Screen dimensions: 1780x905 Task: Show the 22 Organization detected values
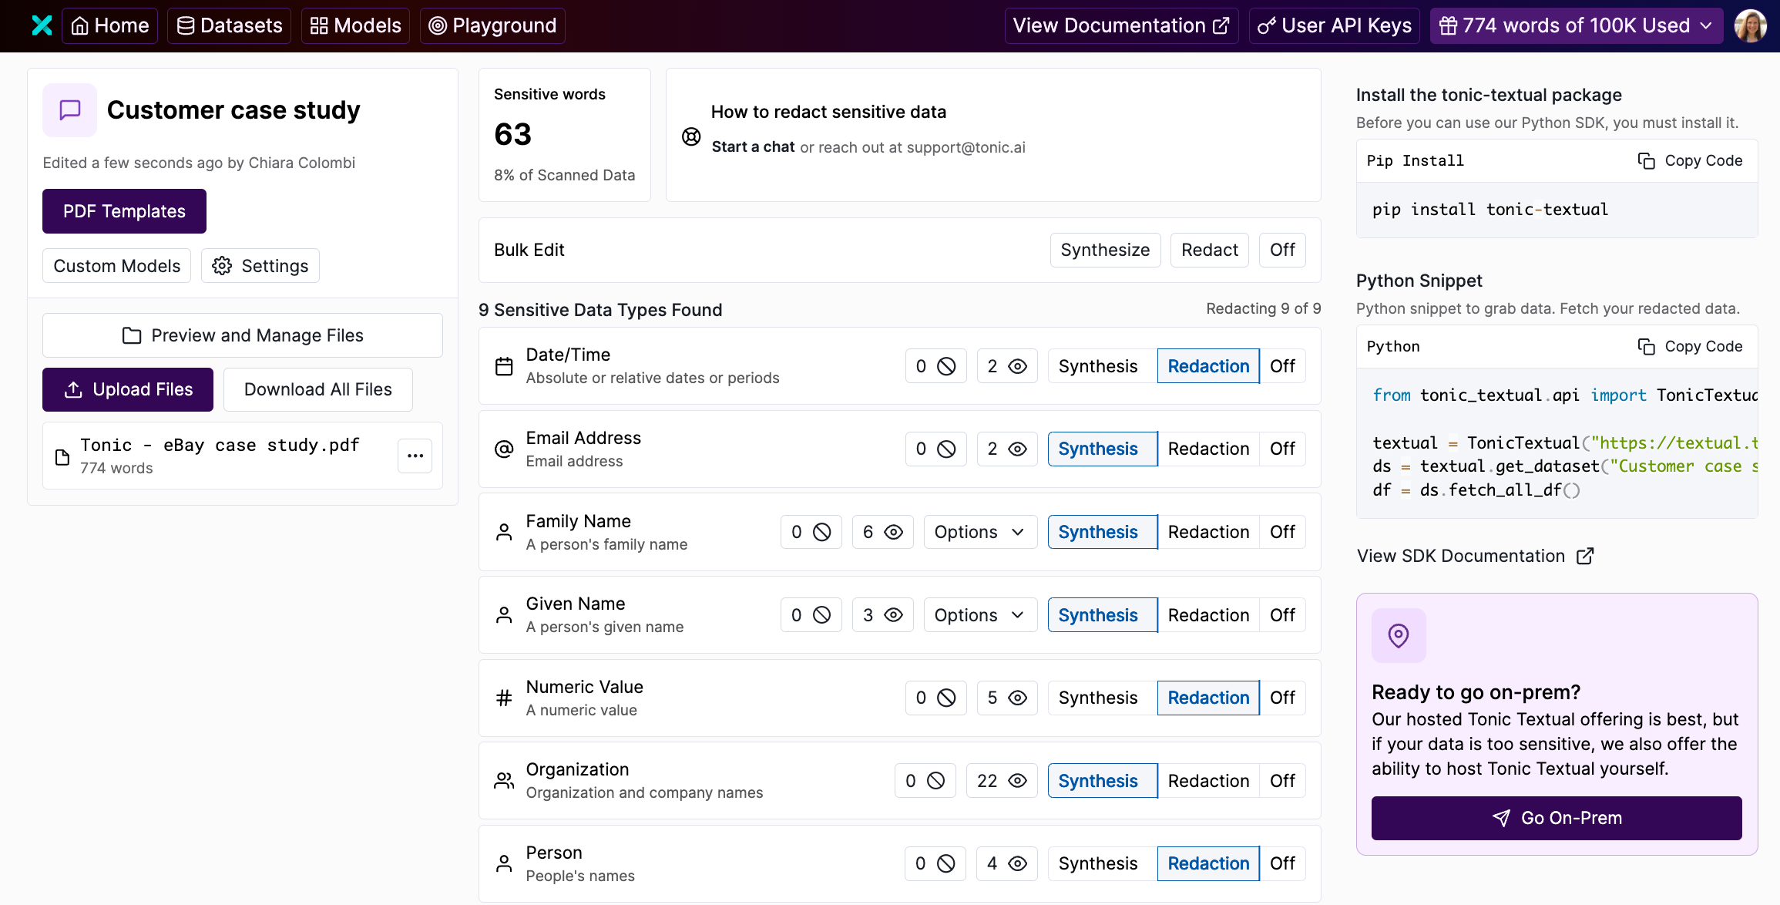point(1002,781)
